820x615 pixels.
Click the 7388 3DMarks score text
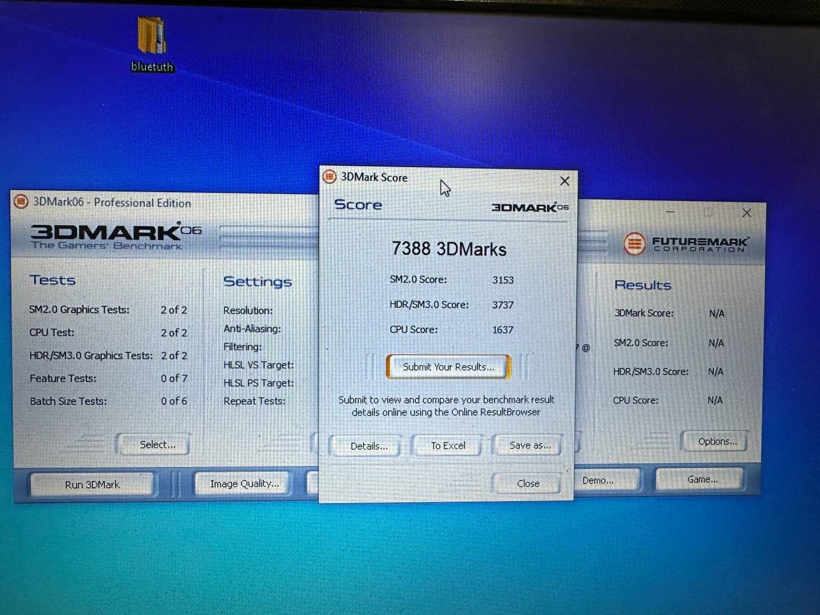click(449, 249)
